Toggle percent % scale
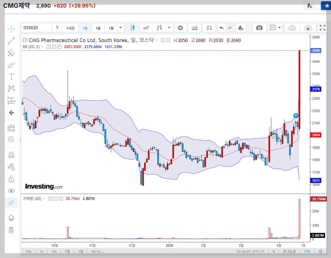The width and height of the screenshot is (331, 258). pos(274,251)
